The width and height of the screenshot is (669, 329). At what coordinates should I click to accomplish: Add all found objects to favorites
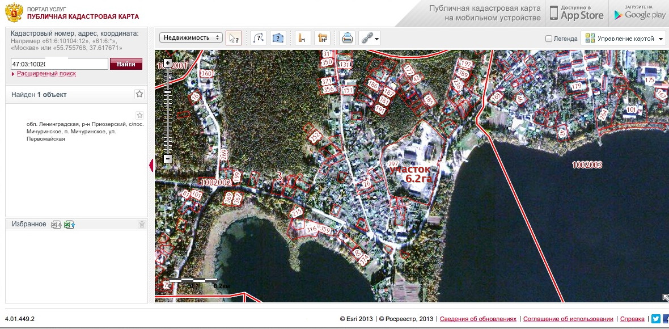click(139, 94)
